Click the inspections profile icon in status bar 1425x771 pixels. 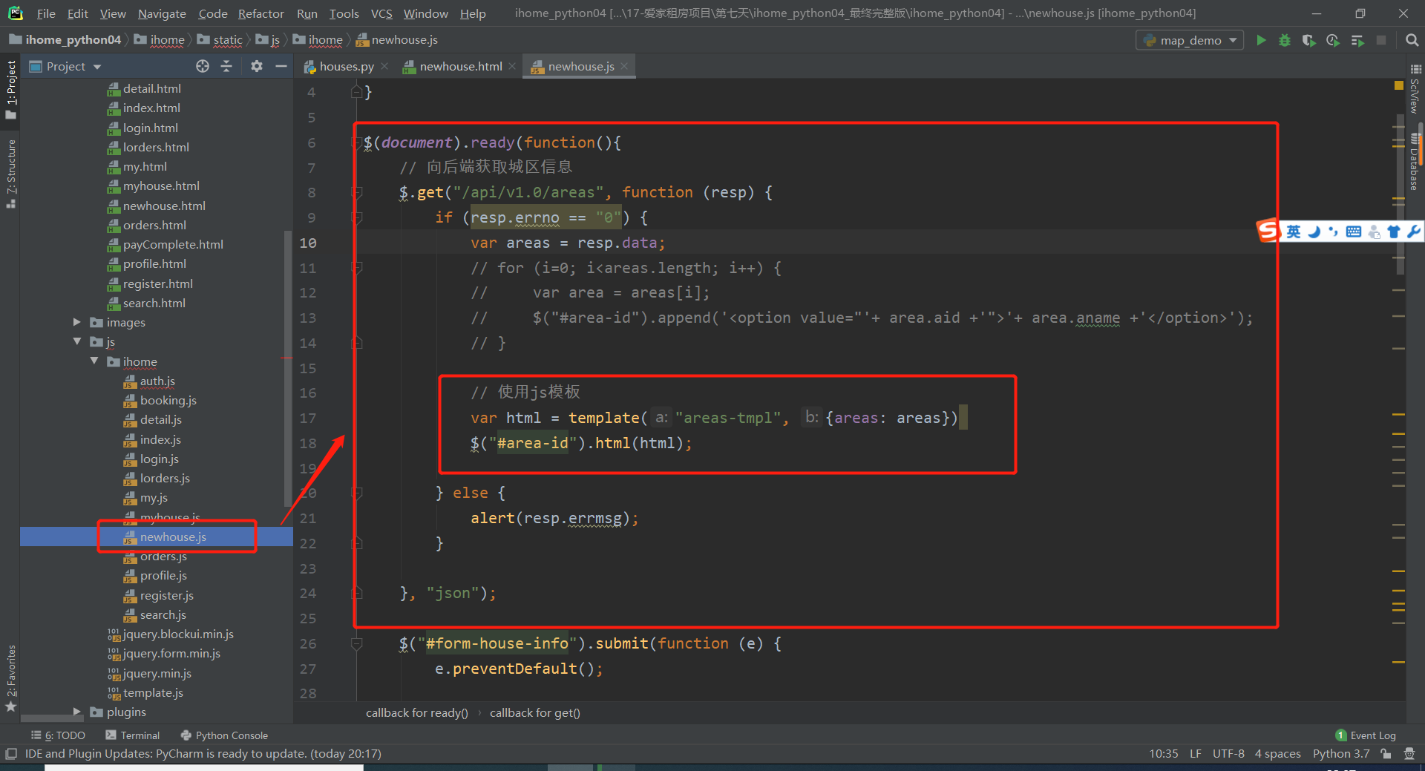1409,754
